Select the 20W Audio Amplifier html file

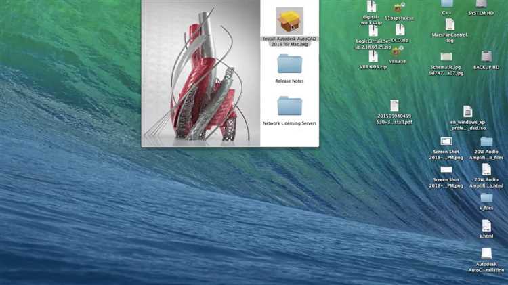[x=486, y=169]
